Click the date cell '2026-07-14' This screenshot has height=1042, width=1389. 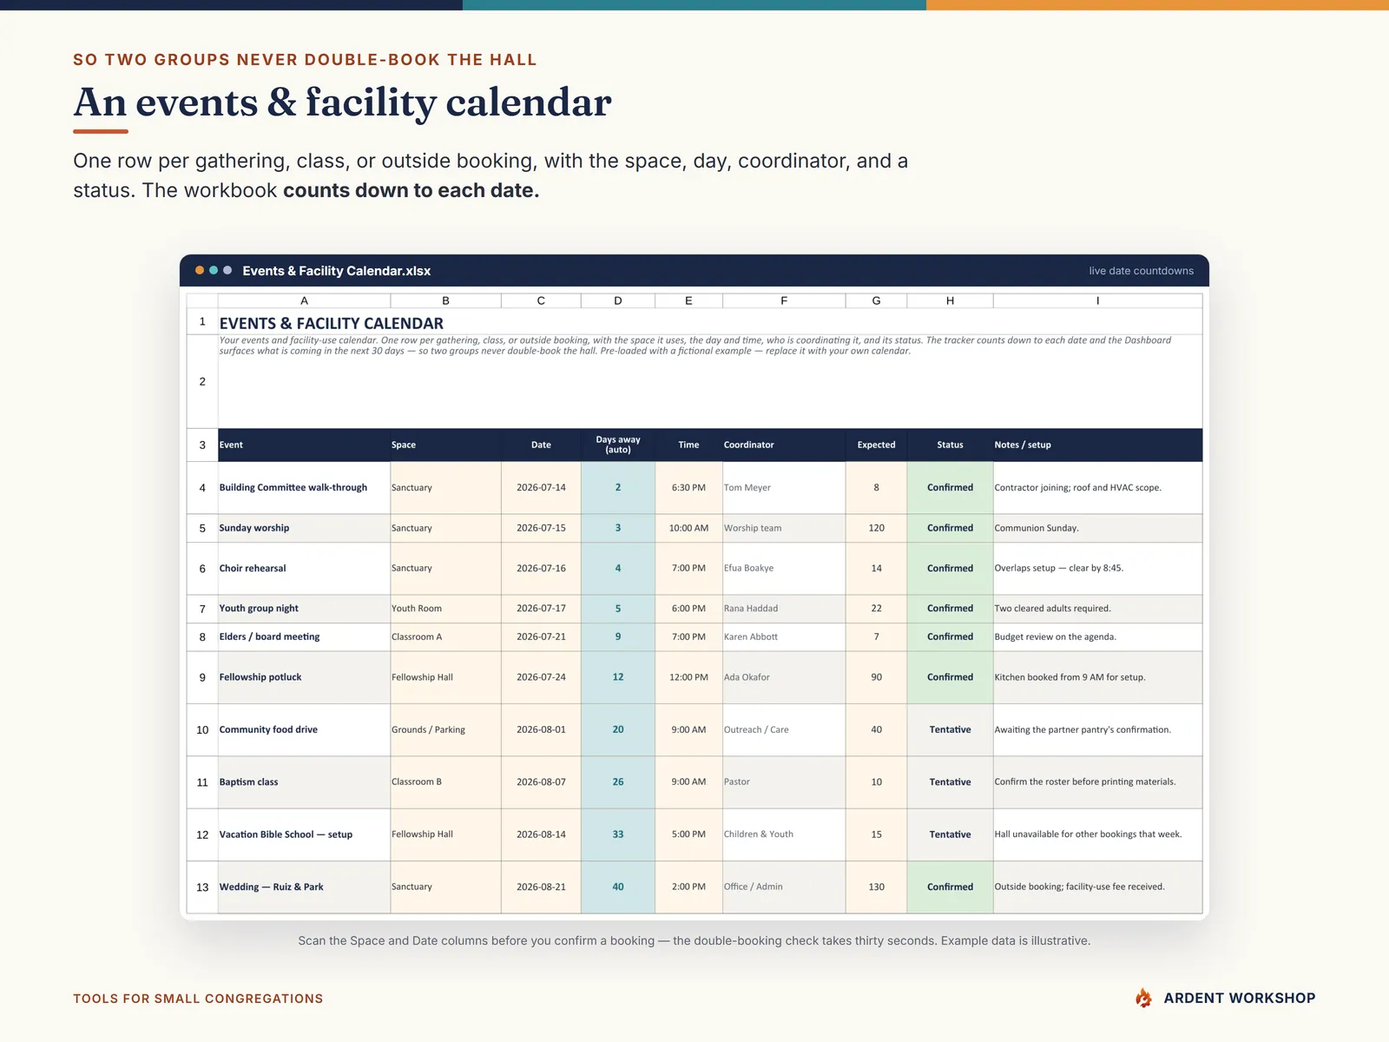point(541,488)
